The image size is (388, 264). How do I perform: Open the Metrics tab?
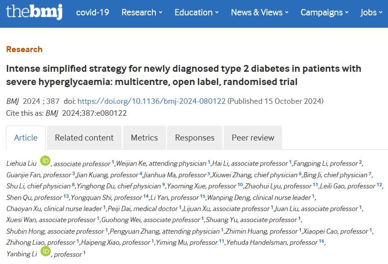tap(144, 138)
